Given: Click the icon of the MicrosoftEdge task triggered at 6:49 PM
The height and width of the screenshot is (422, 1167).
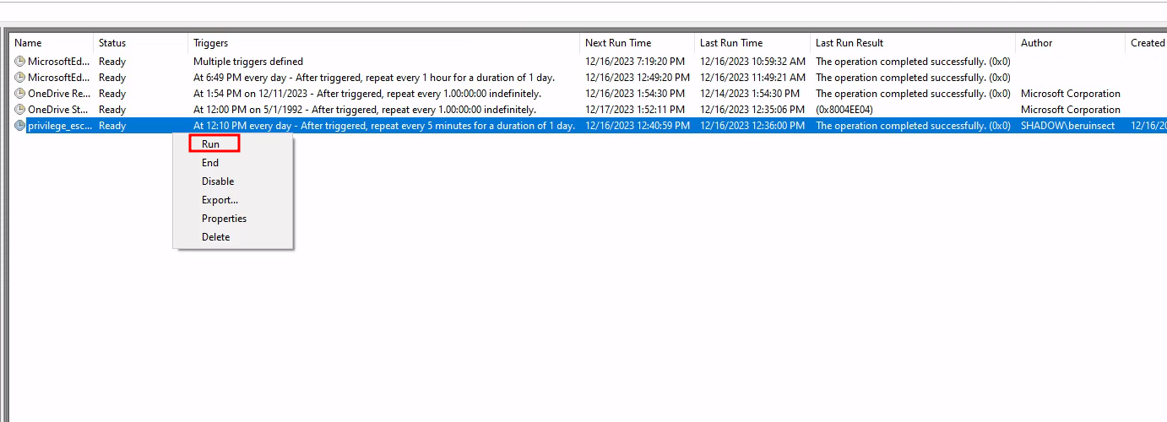Looking at the screenshot, I should (x=20, y=78).
